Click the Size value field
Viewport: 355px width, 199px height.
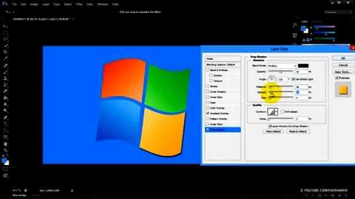pyautogui.click(x=302, y=98)
